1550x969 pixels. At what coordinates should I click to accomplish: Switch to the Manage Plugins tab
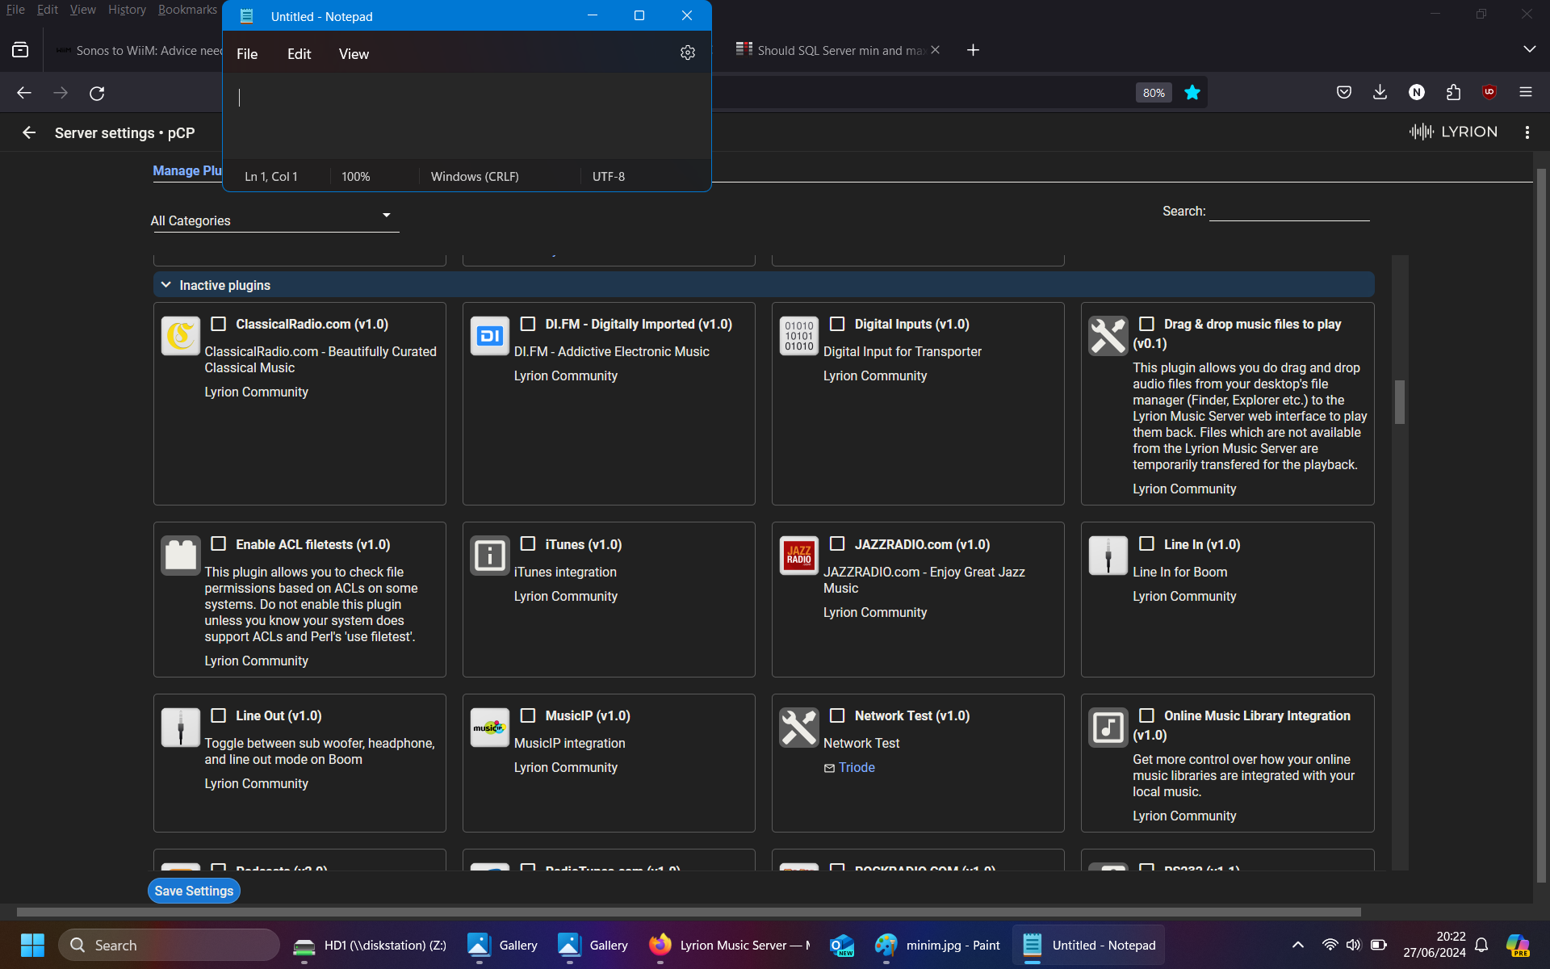pos(187,170)
